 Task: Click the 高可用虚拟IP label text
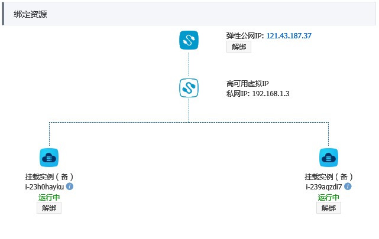pyautogui.click(x=244, y=83)
